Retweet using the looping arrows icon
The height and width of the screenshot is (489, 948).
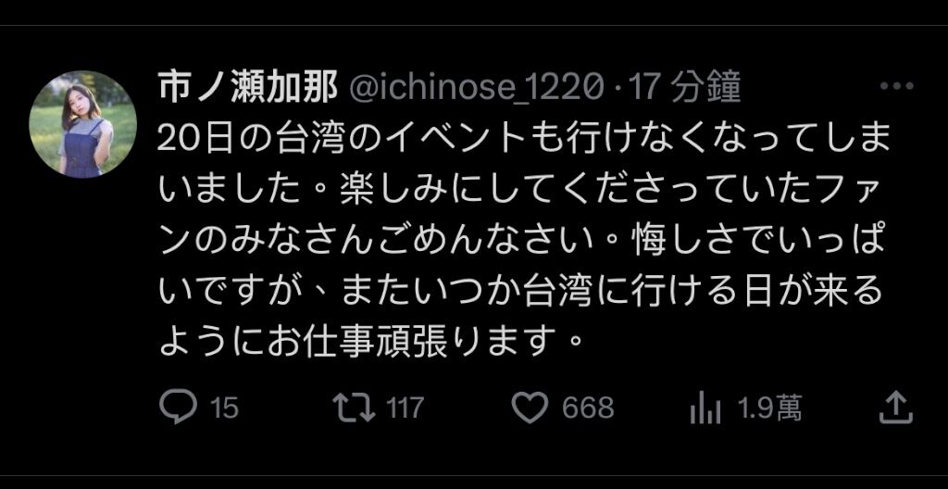coord(355,407)
